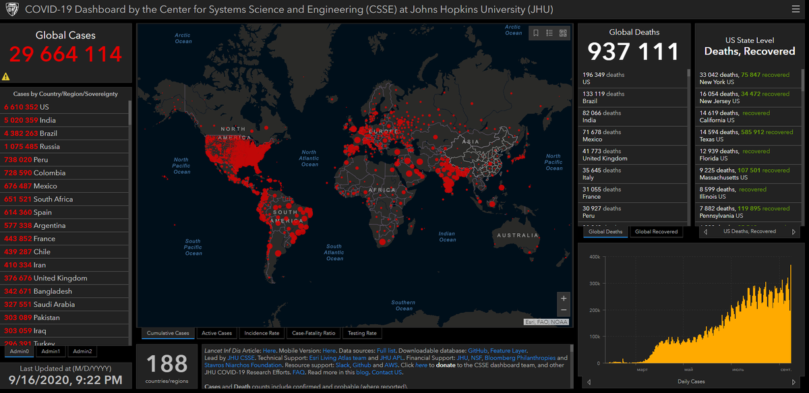Select the Admin2 tab
Screen dimensions: 809x393
pyautogui.click(x=82, y=351)
